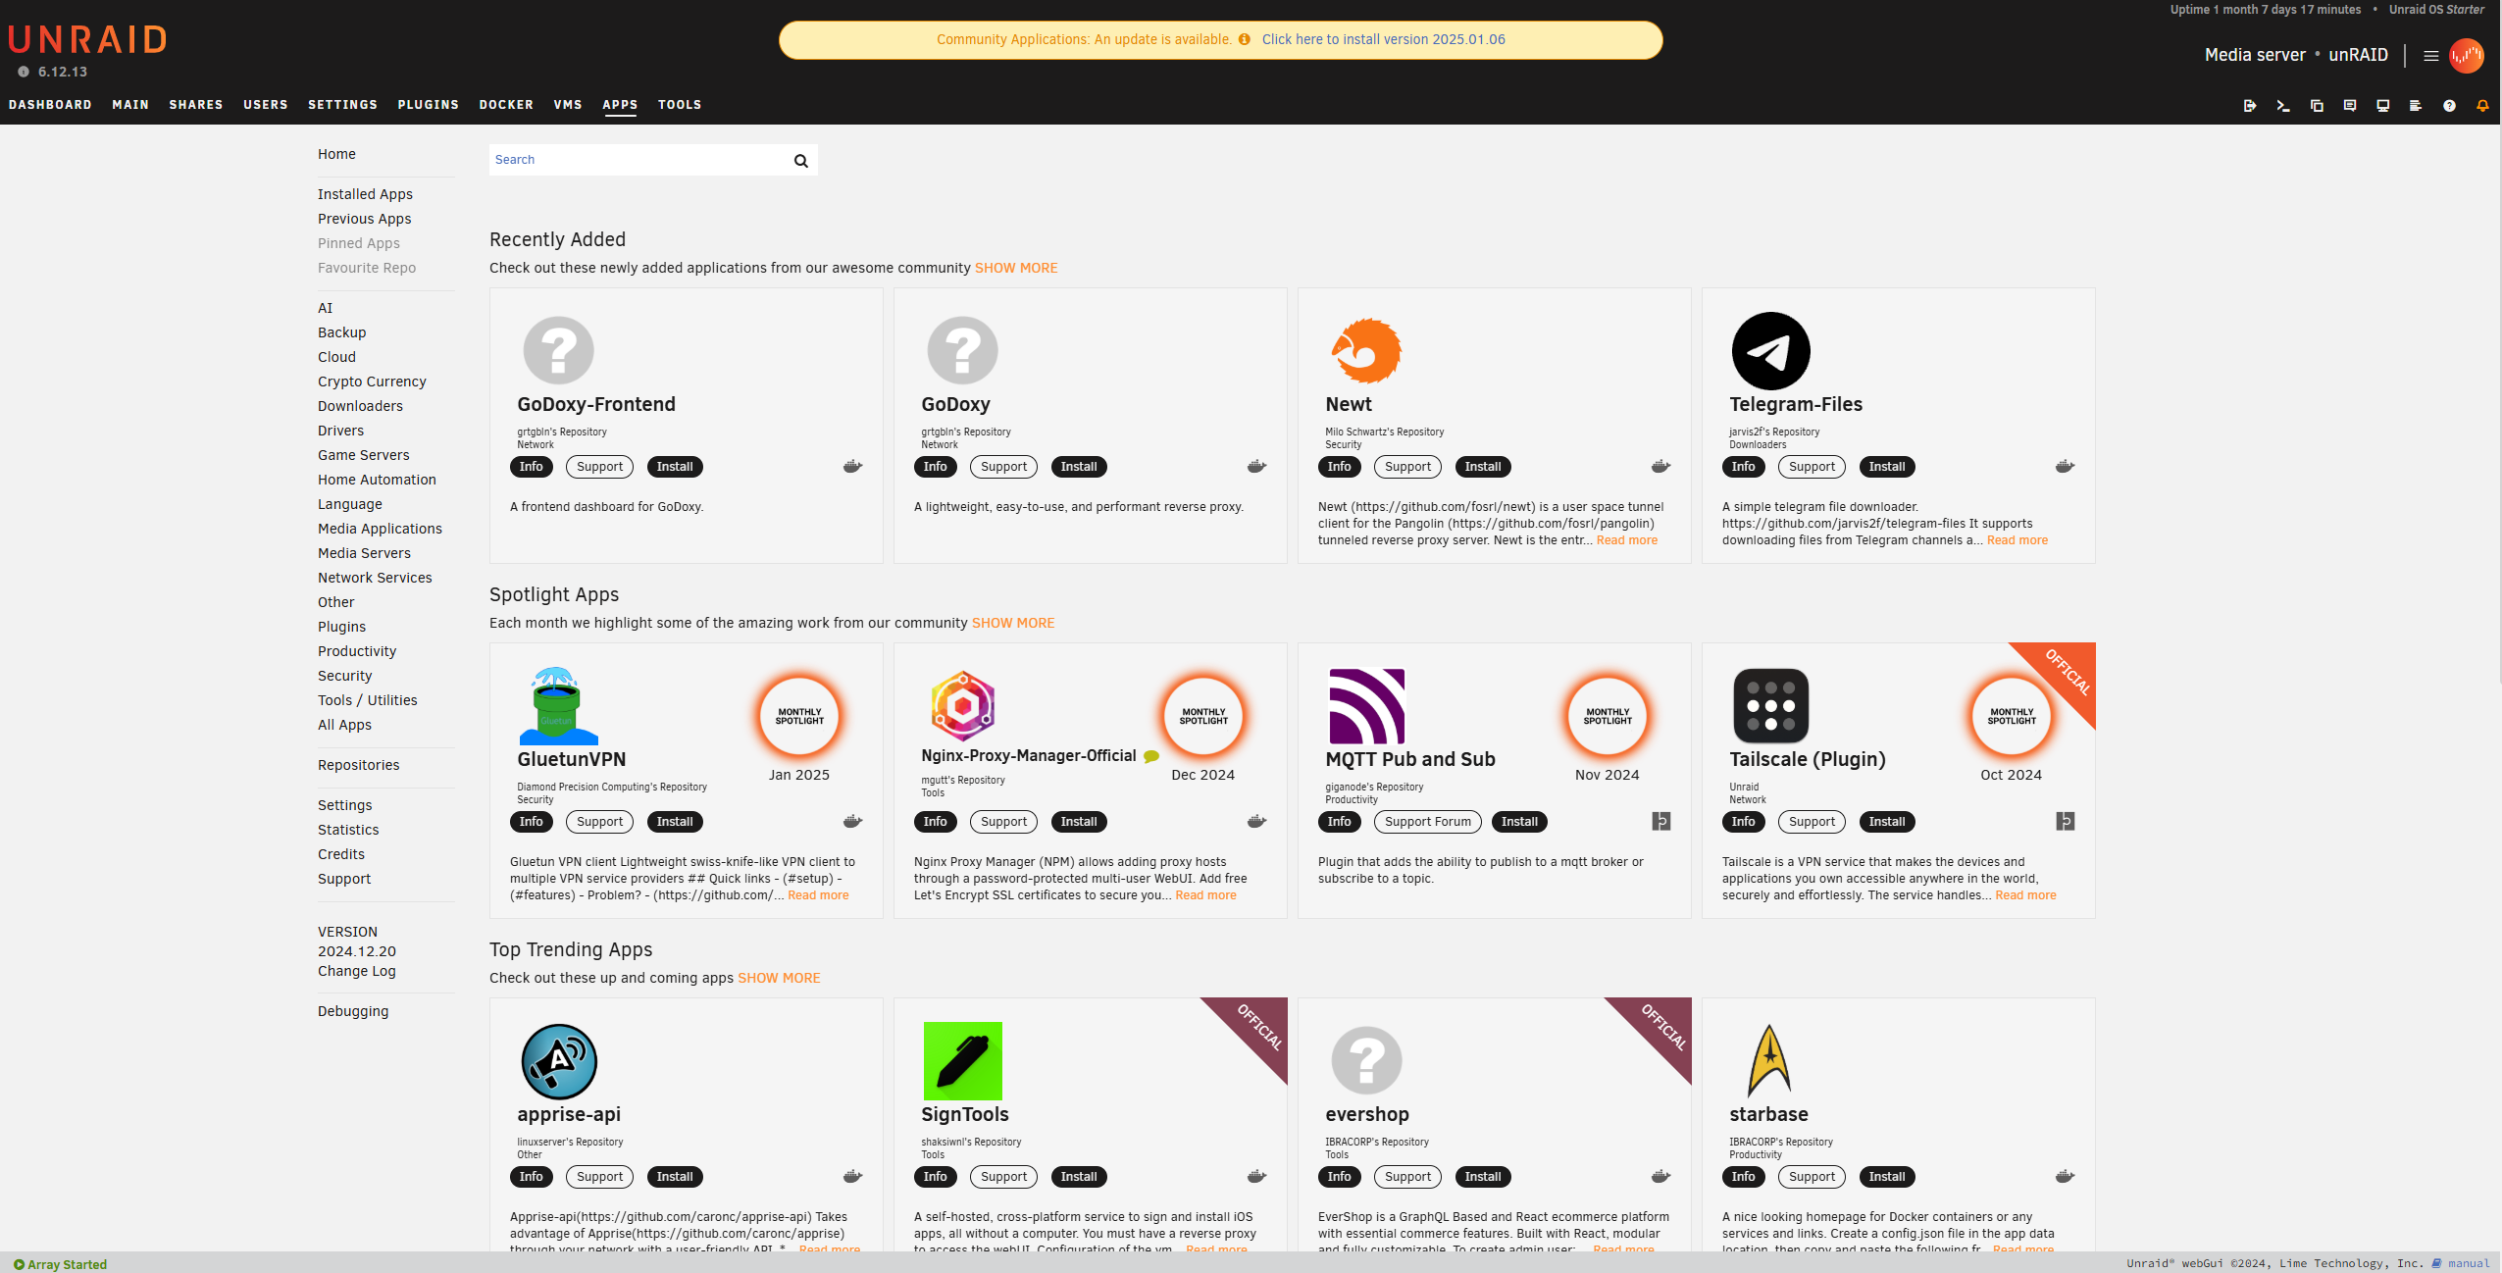
Task: Select the Game Servers category
Action: coord(363,455)
